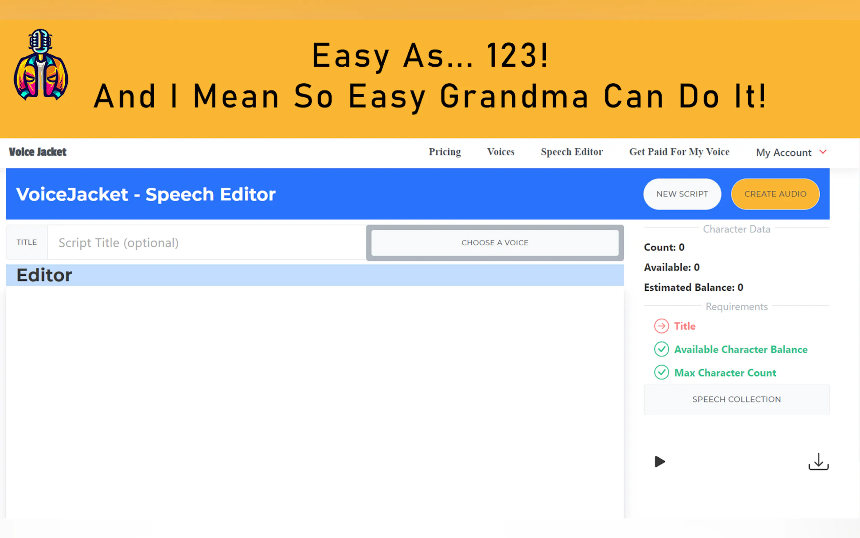
Task: Navigate to Speech Editor in the navbar
Action: [x=571, y=152]
